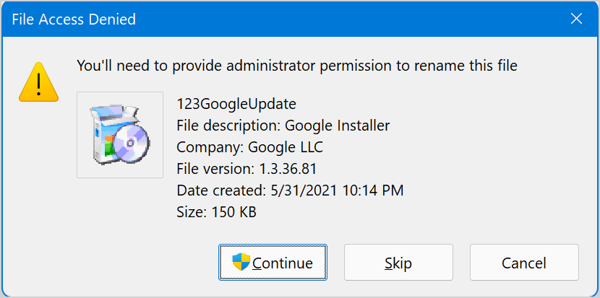
Task: Click the 5/31/2021 10:14 PM timestamp
Action: click(x=335, y=190)
